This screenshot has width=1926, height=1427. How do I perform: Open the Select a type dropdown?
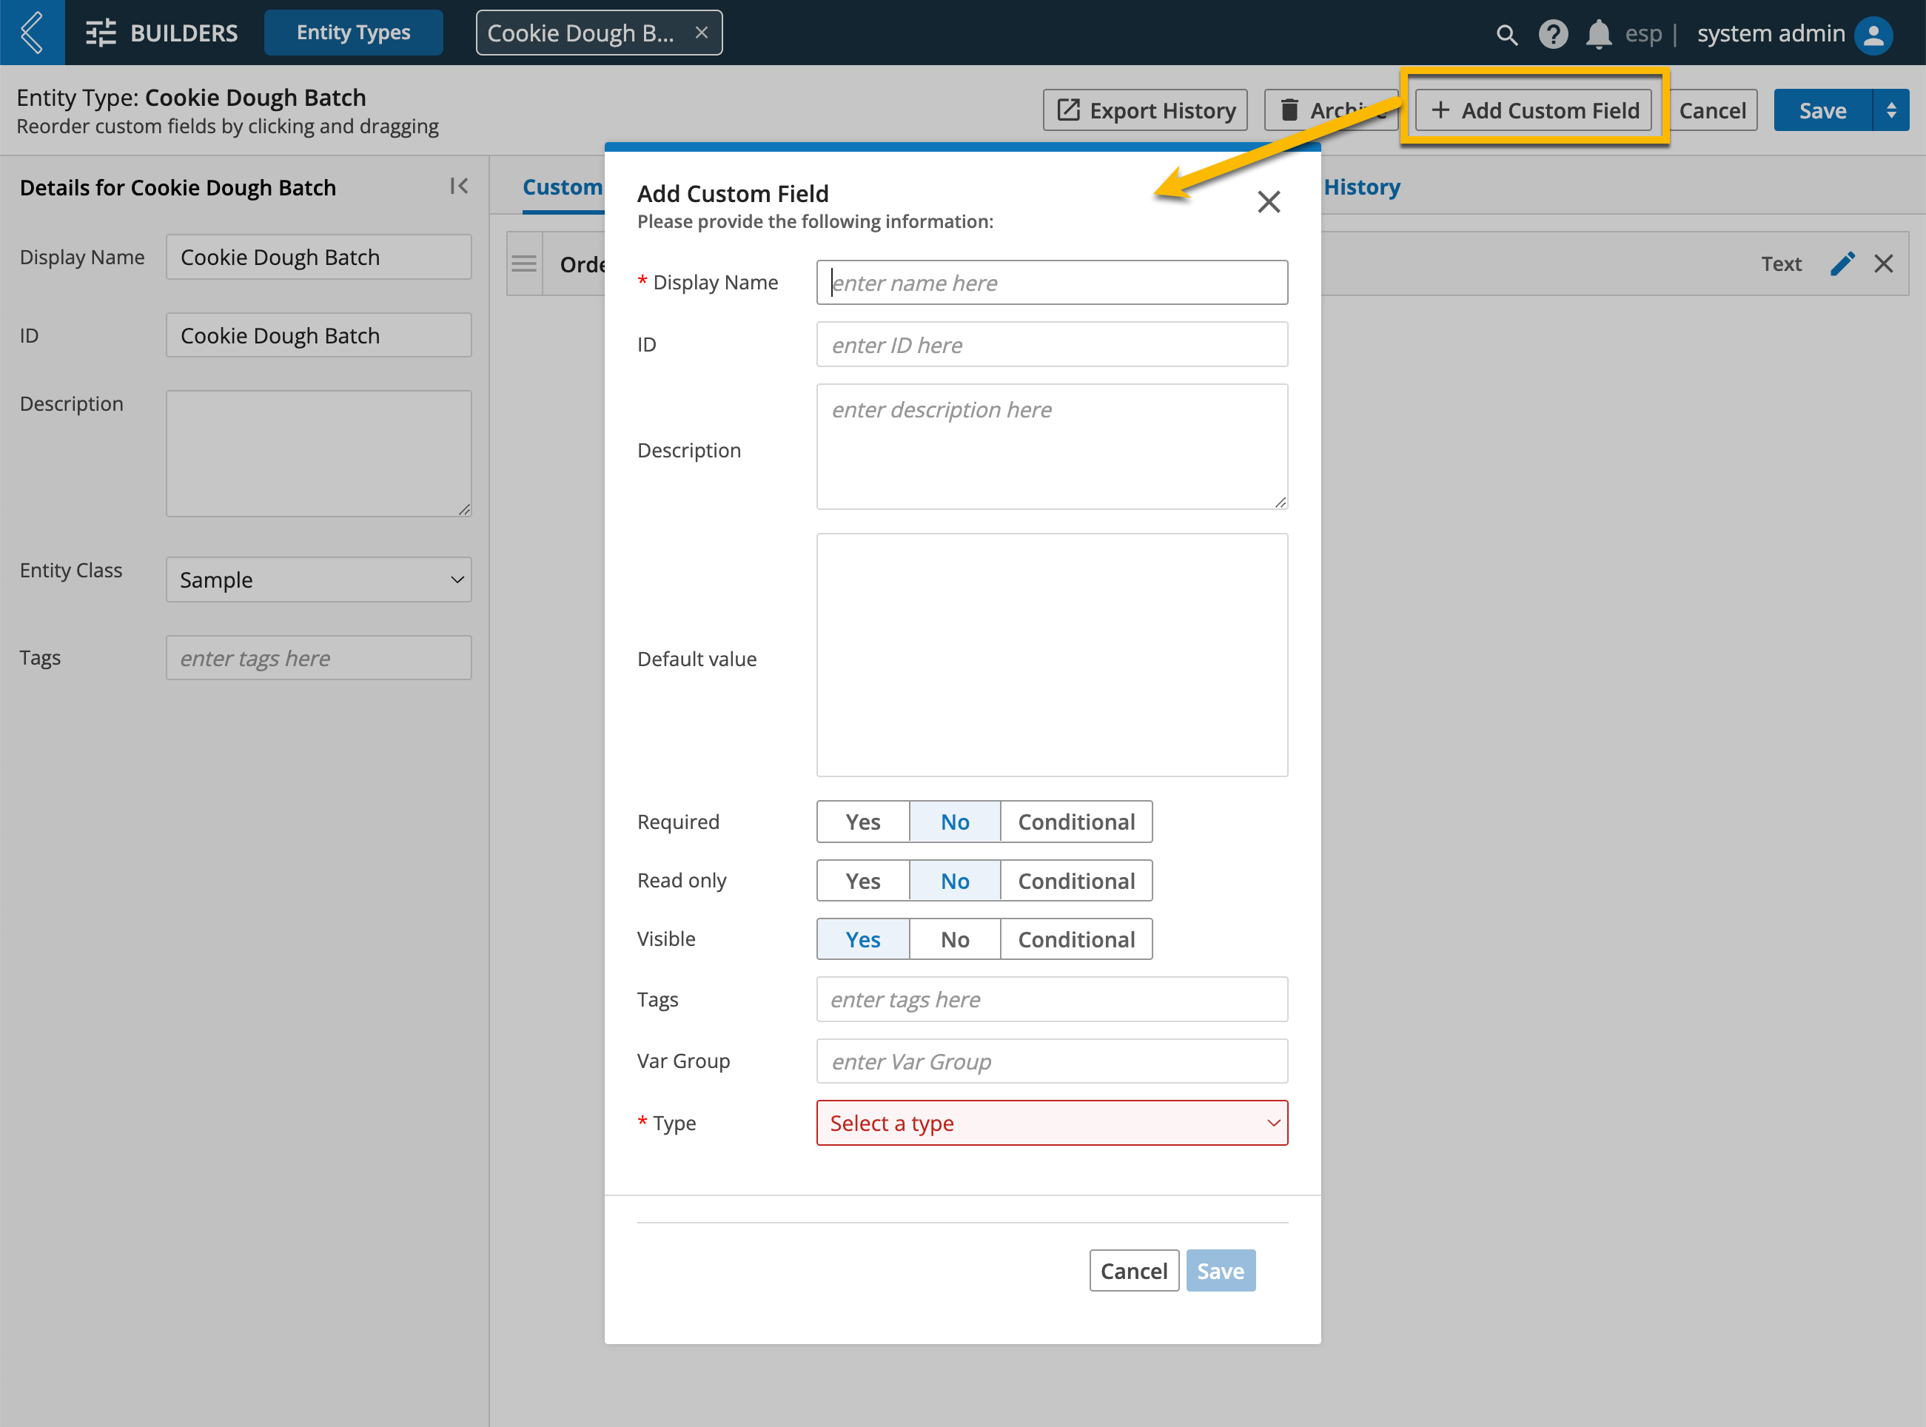[x=1052, y=1123]
